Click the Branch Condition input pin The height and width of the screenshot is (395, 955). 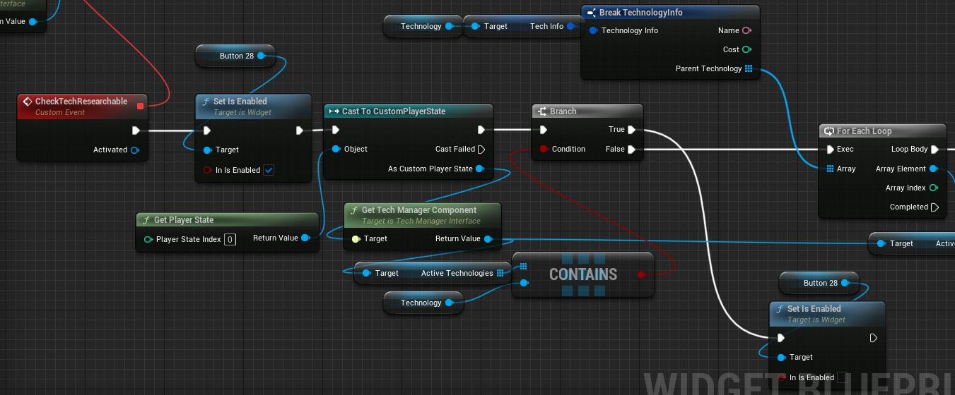pos(544,150)
